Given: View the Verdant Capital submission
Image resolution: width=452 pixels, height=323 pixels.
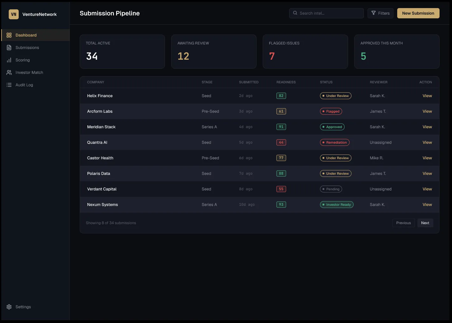Looking at the screenshot, I should point(427,189).
